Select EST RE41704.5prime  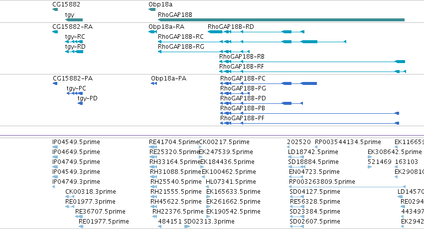[174, 142]
